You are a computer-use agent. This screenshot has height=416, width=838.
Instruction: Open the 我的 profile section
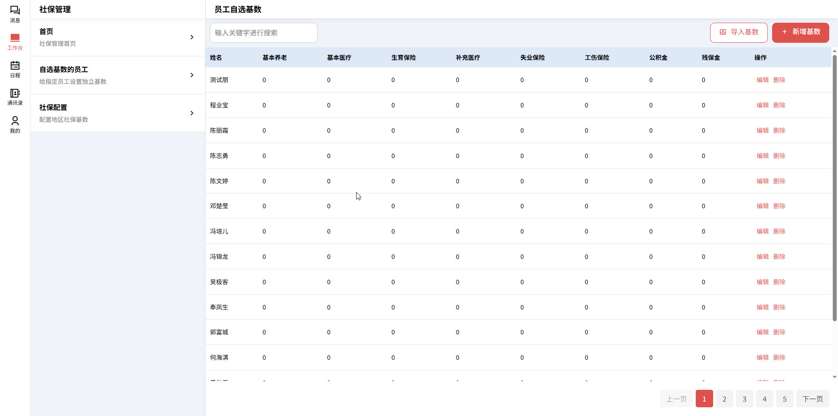tap(15, 124)
